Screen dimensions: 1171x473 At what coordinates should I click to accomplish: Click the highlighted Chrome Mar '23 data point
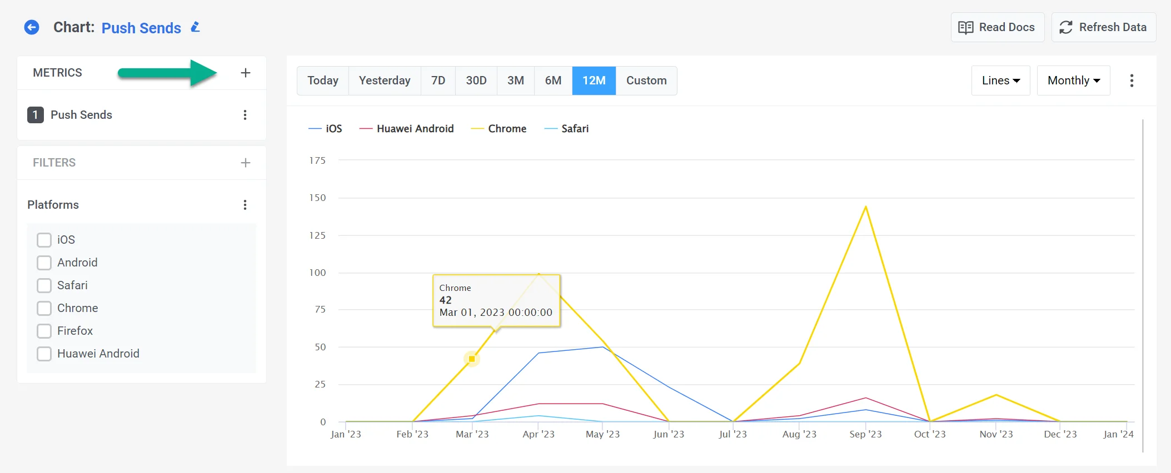click(x=472, y=359)
